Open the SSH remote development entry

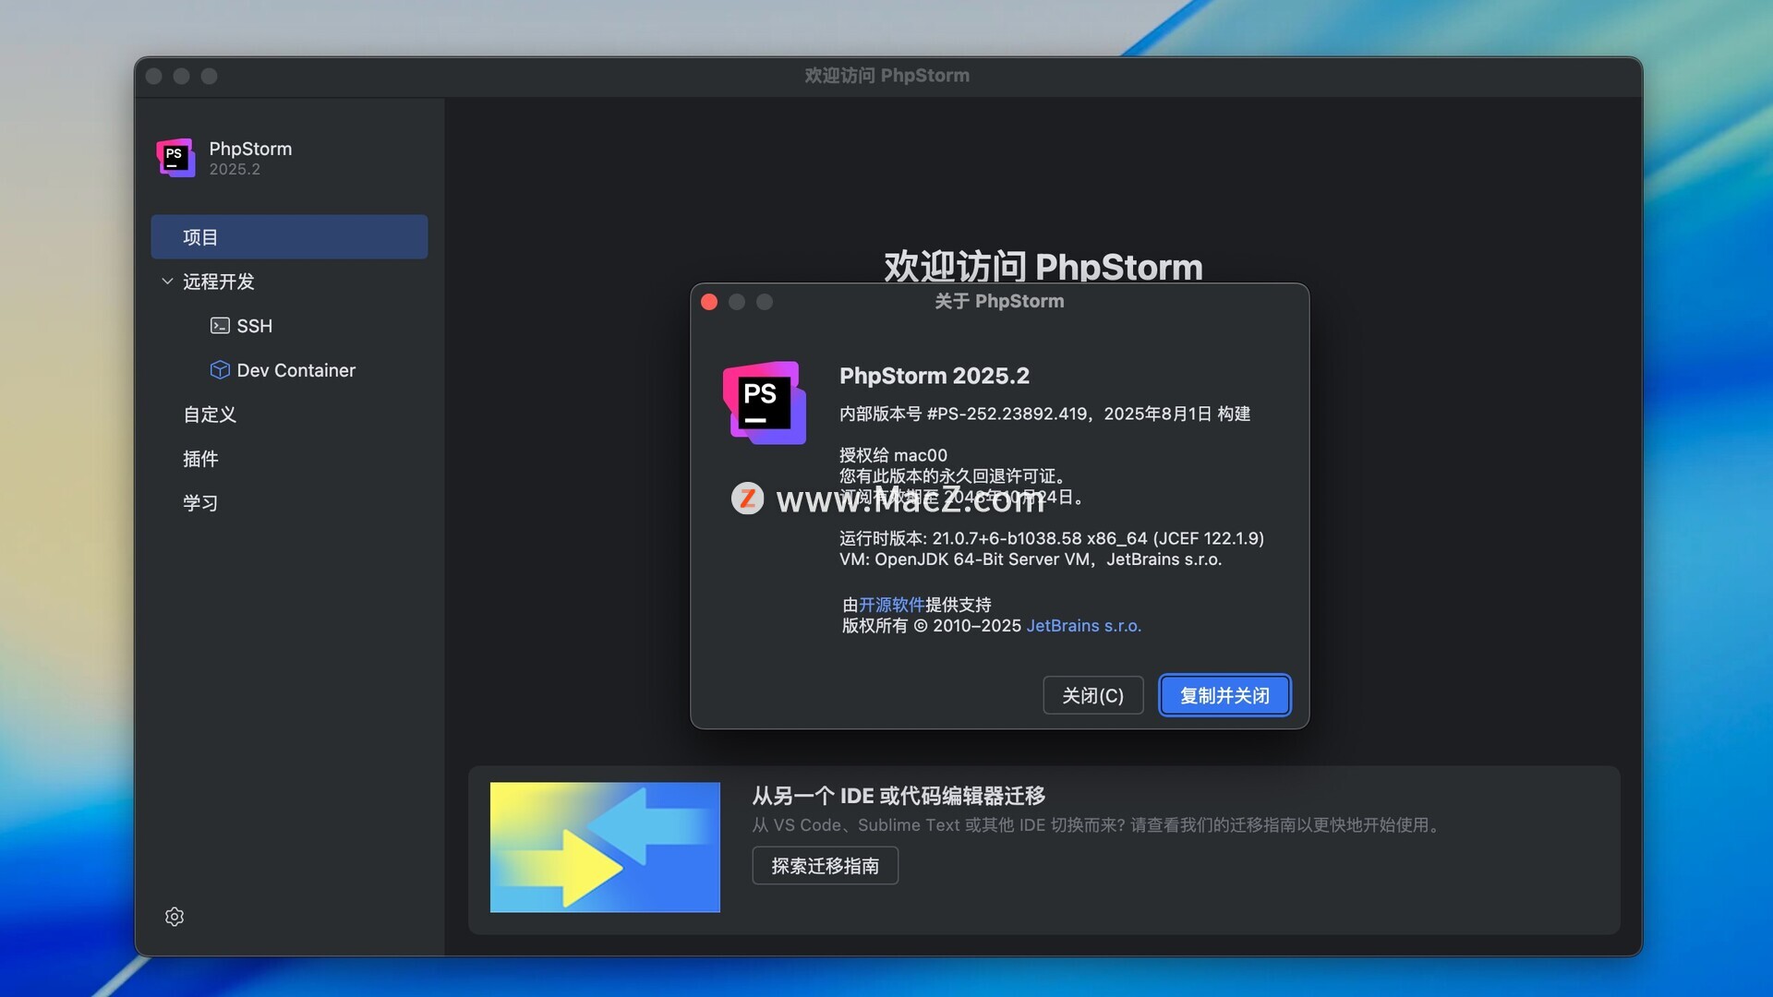point(255,326)
